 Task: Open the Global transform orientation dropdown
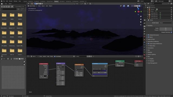click(x=77, y=4)
